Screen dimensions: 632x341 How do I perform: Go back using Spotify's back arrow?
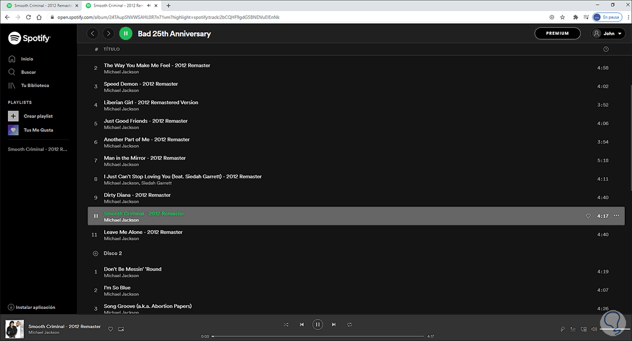[93, 34]
